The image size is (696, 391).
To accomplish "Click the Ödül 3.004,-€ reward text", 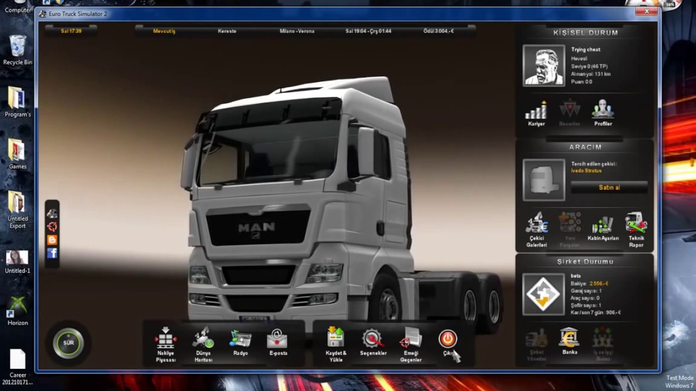I will 438,31.
